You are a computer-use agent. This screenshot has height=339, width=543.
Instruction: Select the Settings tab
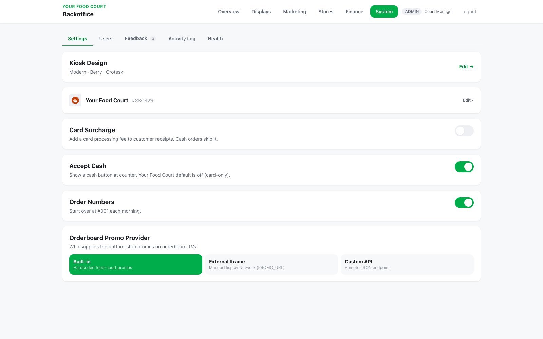pyautogui.click(x=77, y=39)
